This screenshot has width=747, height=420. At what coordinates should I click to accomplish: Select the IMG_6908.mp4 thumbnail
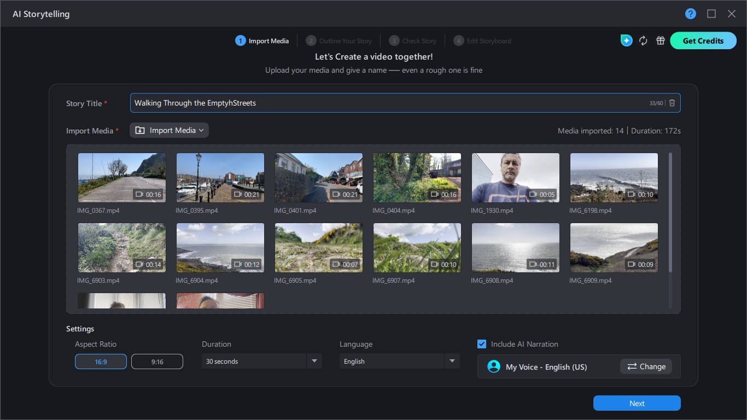[x=516, y=248]
